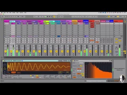The height and width of the screenshot is (95, 127).
Task: Enable Draw Mode pencil icon
Action: pos(107,17)
